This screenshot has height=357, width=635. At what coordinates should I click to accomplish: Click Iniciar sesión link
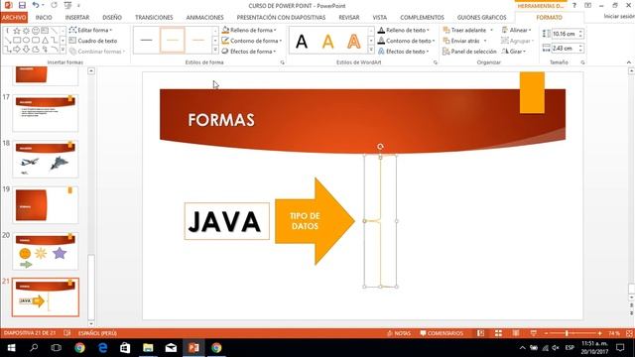click(619, 16)
